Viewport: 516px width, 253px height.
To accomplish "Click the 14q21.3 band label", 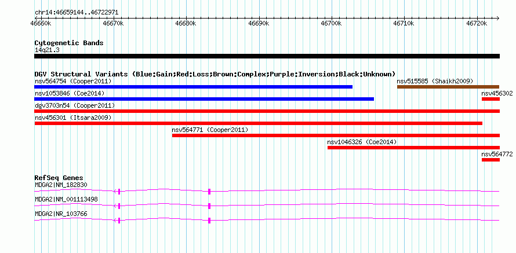I will point(47,50).
